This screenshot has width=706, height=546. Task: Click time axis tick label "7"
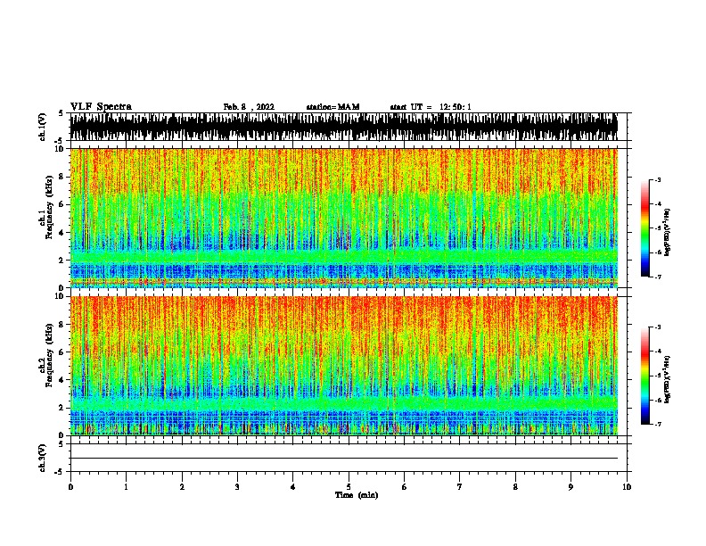click(460, 487)
